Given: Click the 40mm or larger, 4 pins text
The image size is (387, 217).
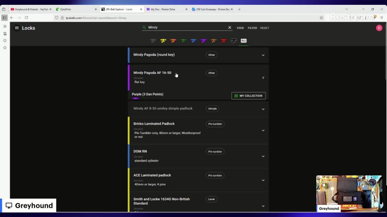Looking at the screenshot, I should pyautogui.click(x=150, y=184).
